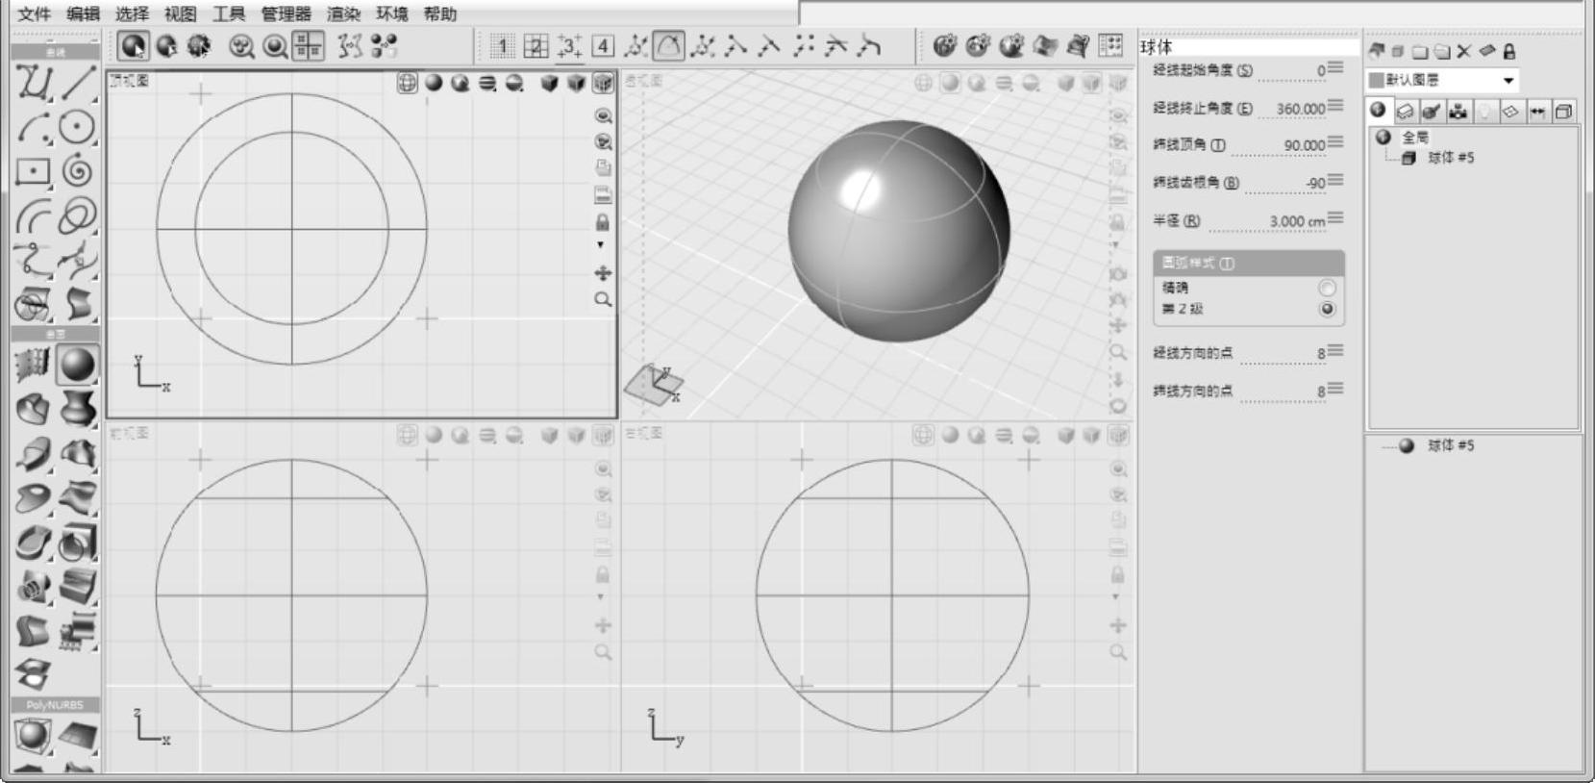Activate the object selection mode sphere icon
This screenshot has height=783, width=1595.
tap(134, 45)
